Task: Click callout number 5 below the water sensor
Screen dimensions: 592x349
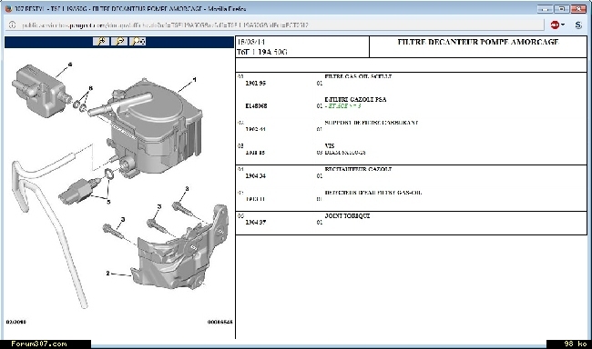Action: [108, 202]
